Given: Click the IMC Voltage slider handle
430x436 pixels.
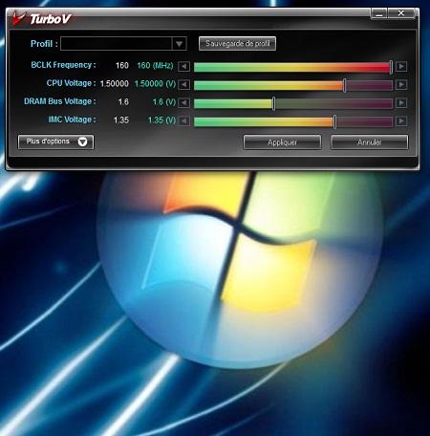Looking at the screenshot, I should [334, 121].
